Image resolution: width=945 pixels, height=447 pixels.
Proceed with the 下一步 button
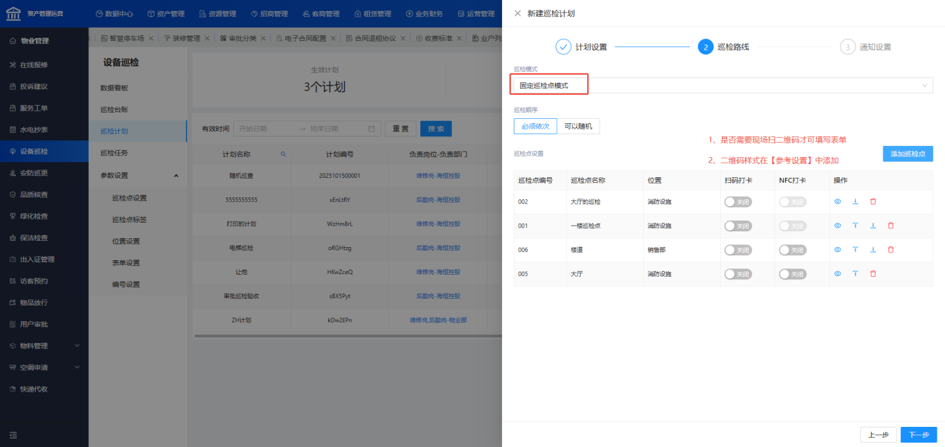click(918, 435)
